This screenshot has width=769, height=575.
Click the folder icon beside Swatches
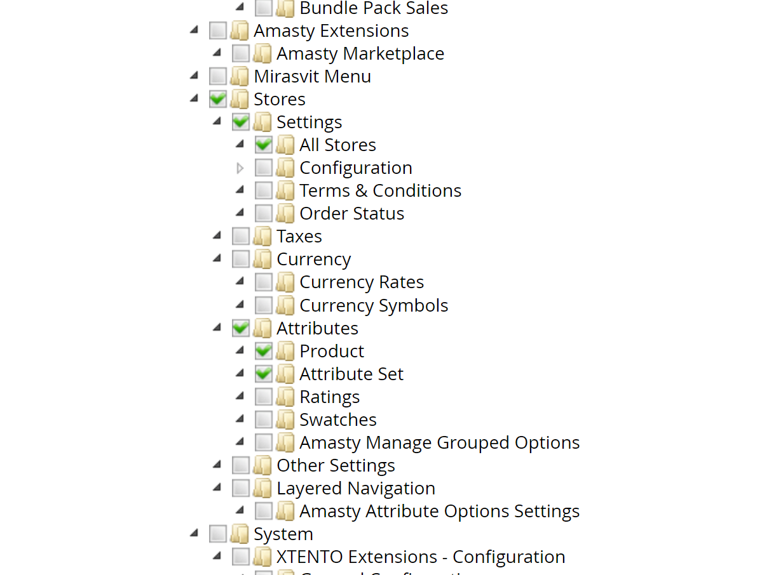(x=285, y=420)
